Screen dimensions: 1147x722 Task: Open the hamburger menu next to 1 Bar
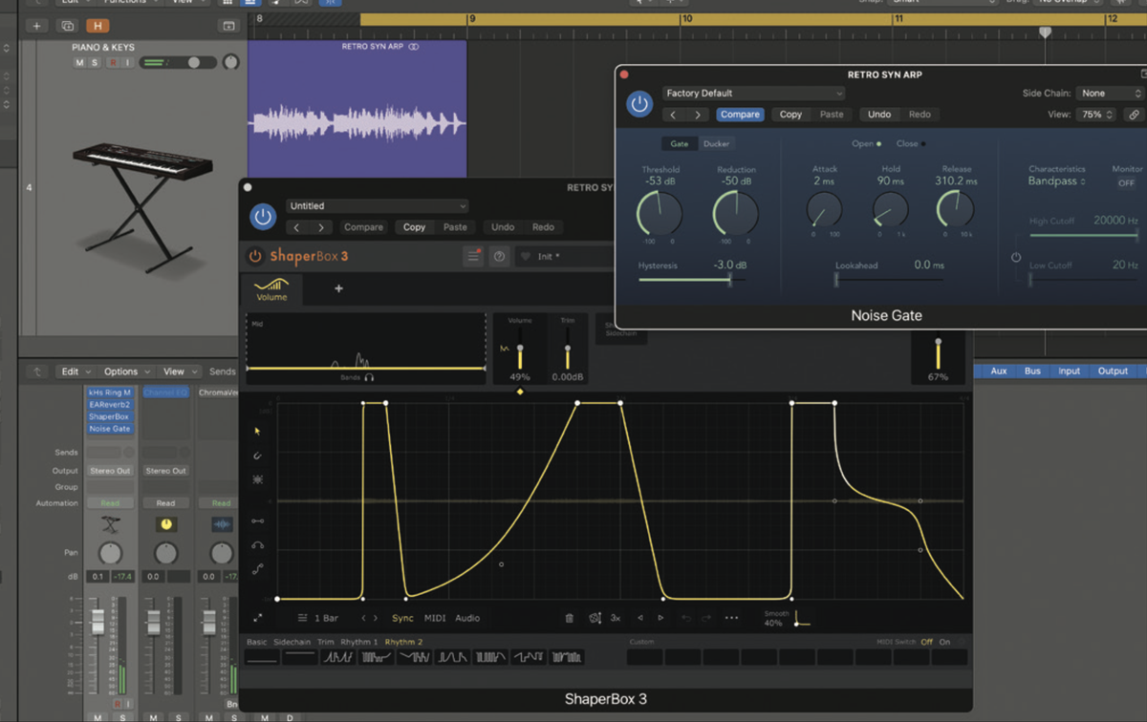coord(303,618)
